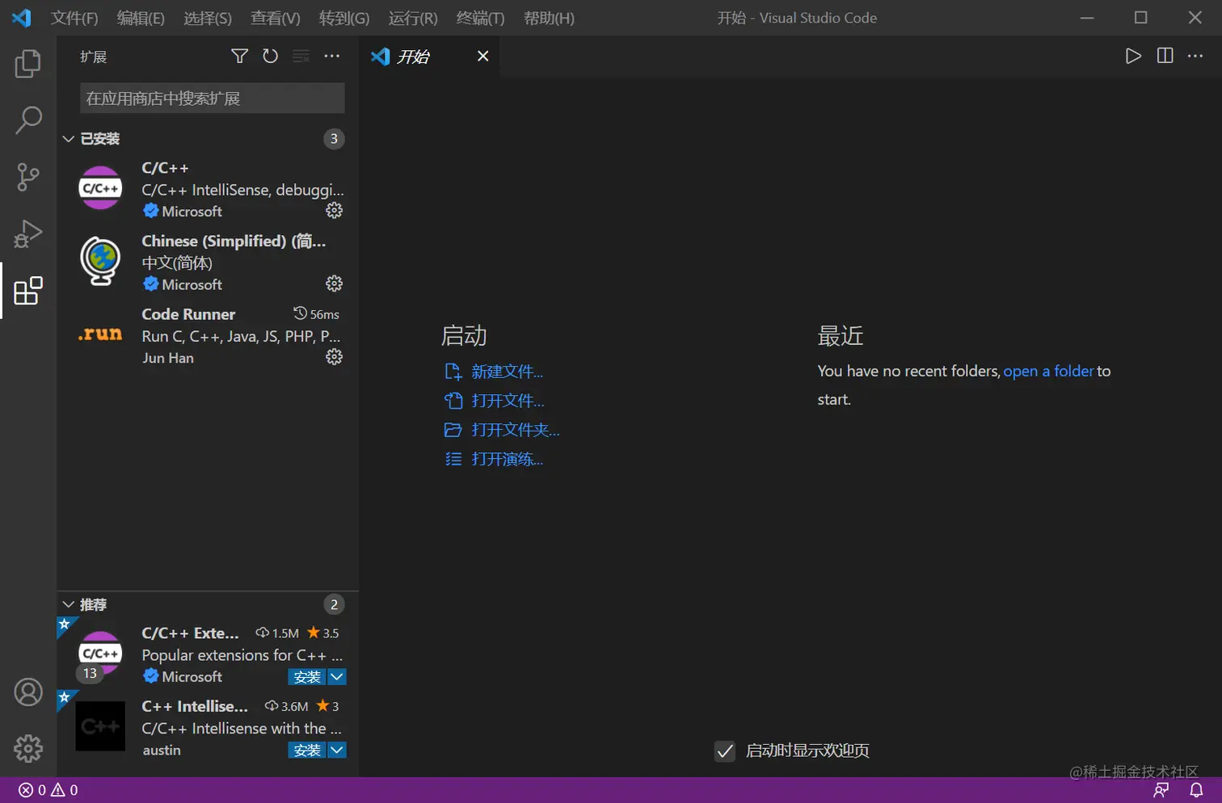Select the Chinese (Simplified) extension title
This screenshot has width=1222, height=803.
tap(234, 241)
